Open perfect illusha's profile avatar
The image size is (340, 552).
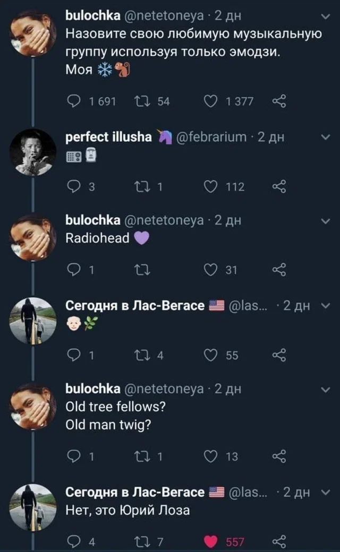(33, 152)
